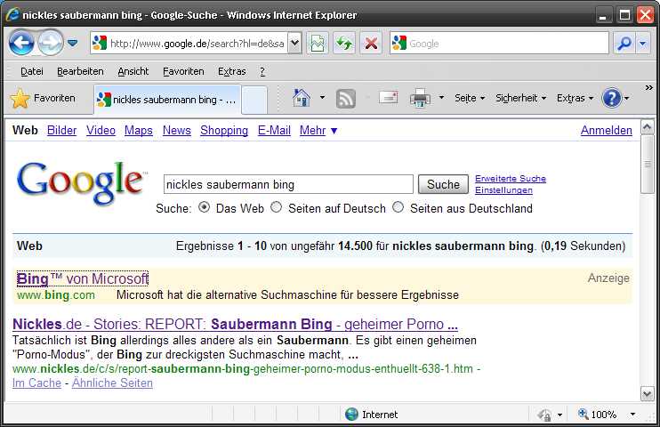
Task: Expand the address bar URL dropdown
Action: click(x=294, y=43)
